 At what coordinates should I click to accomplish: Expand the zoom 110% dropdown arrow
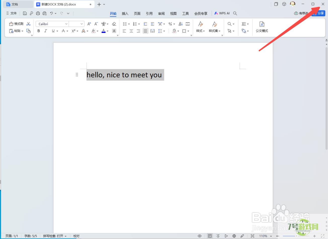pyautogui.click(x=271, y=236)
